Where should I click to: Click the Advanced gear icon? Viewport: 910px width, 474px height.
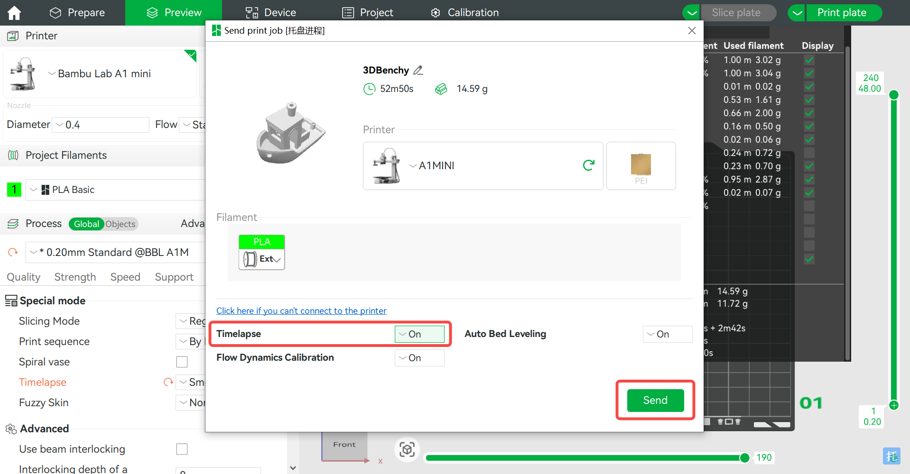(x=11, y=429)
